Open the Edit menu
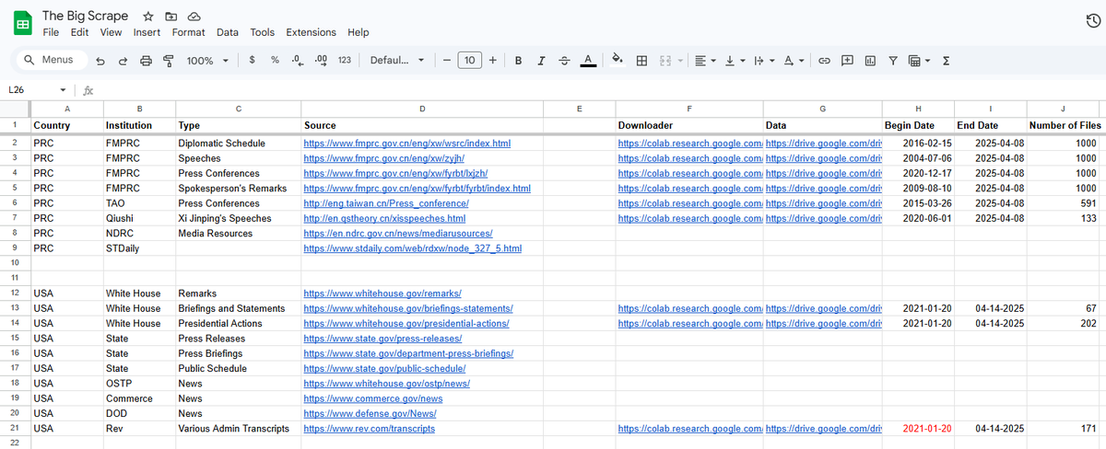The height and width of the screenshot is (449, 1106). tap(80, 32)
